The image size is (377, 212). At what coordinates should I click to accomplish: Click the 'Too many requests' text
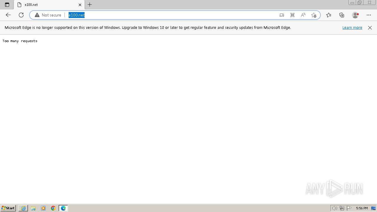coord(20,41)
